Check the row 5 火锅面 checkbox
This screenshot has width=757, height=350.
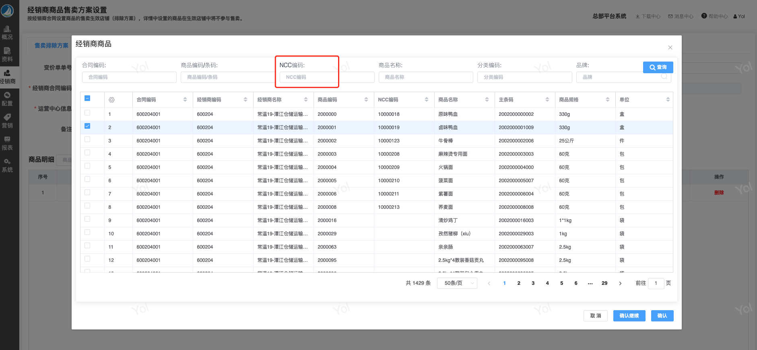87,166
